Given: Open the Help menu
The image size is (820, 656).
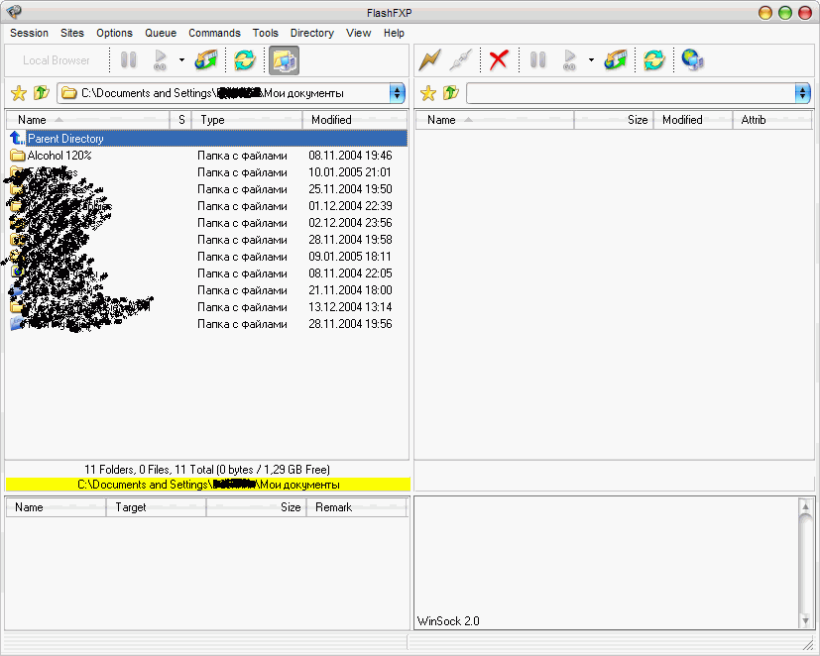Looking at the screenshot, I should [394, 33].
